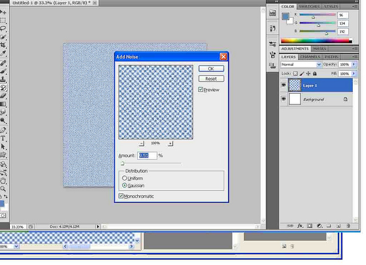The height and width of the screenshot is (265, 366).
Task: Zoom in the noise preview with plus
Action: point(170,143)
